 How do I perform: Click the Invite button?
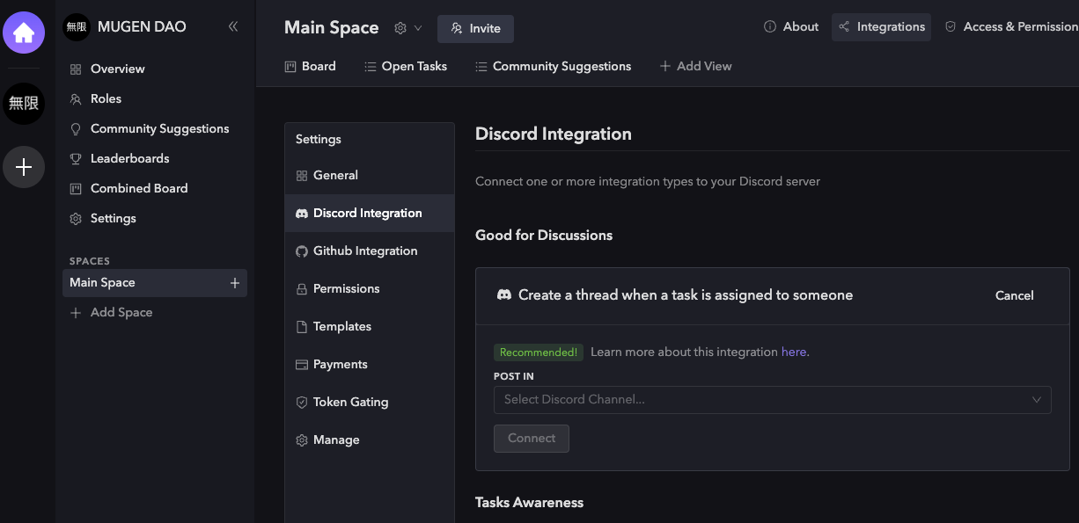(475, 28)
